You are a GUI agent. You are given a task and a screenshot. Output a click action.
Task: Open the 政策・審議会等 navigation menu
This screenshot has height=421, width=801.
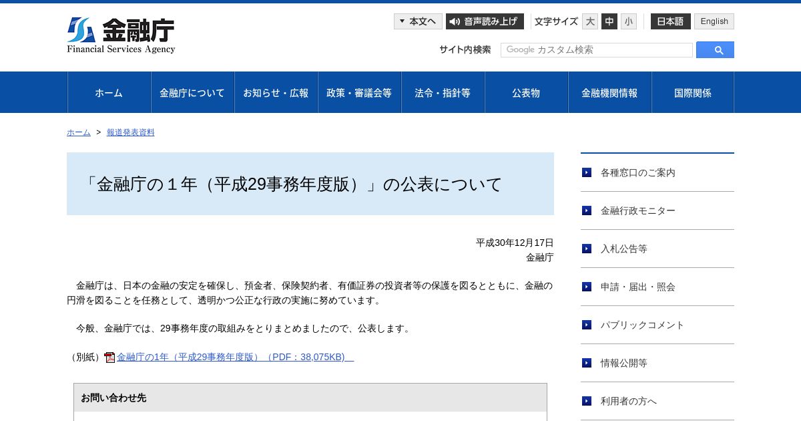click(359, 93)
